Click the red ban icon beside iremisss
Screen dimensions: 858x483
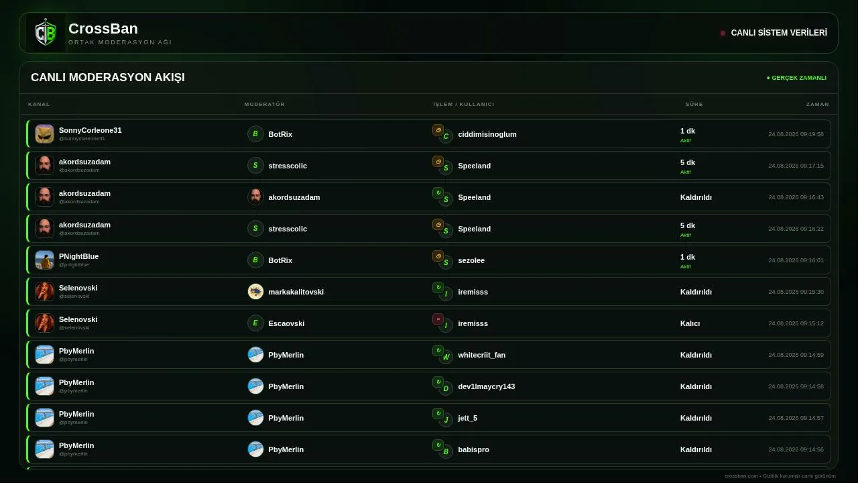(x=438, y=319)
